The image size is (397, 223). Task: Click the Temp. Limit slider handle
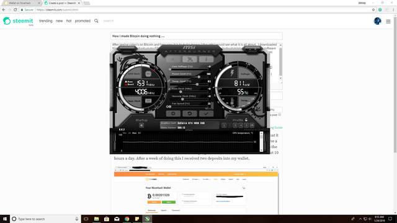(x=197, y=84)
